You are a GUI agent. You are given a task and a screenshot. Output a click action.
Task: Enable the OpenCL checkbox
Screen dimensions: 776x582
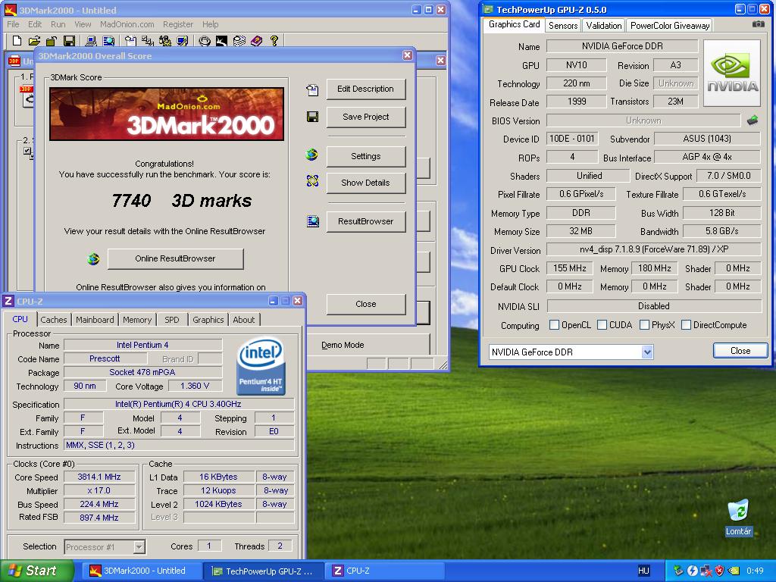554,324
